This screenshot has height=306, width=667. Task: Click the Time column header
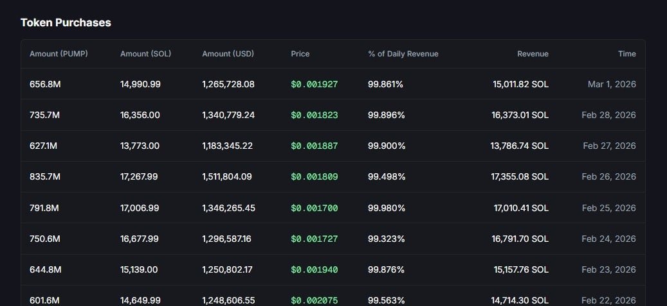(626, 54)
